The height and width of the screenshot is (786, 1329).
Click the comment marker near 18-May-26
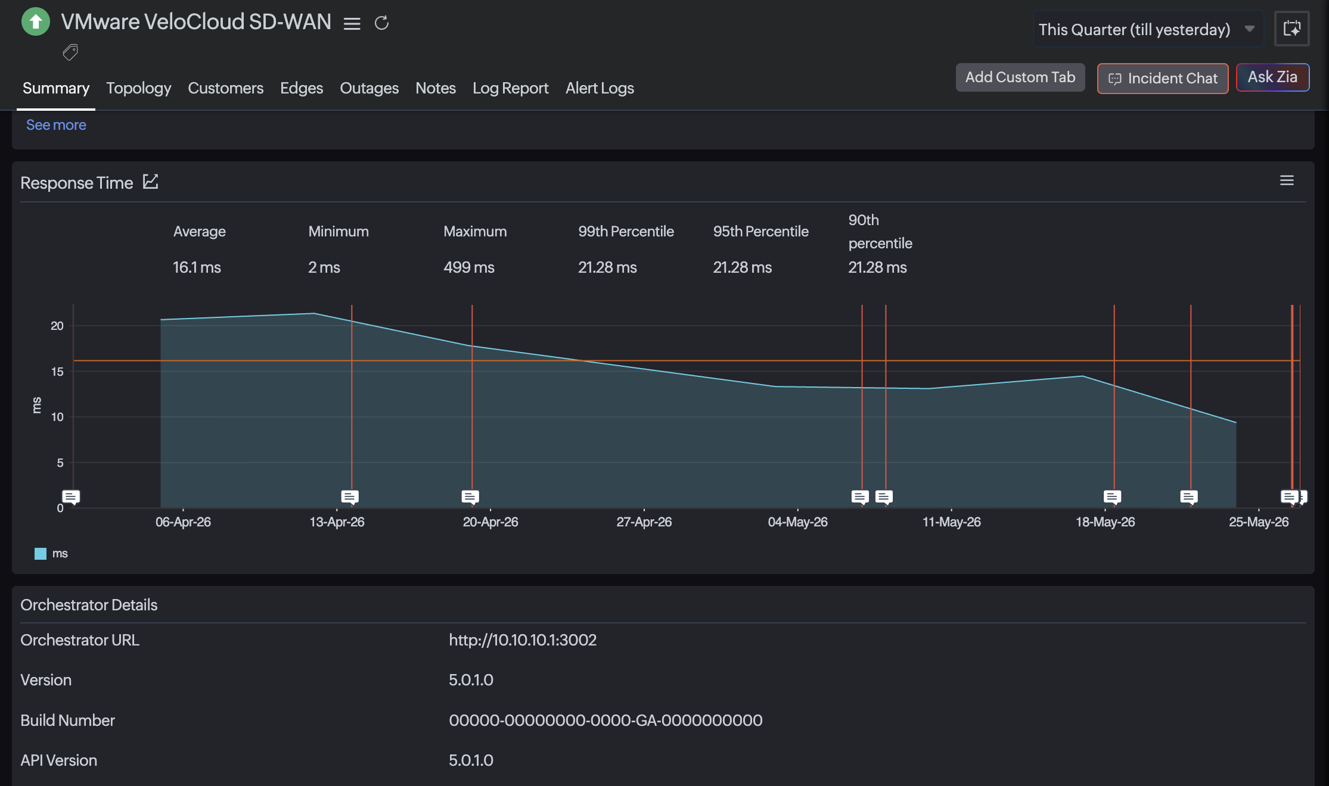[x=1112, y=497]
